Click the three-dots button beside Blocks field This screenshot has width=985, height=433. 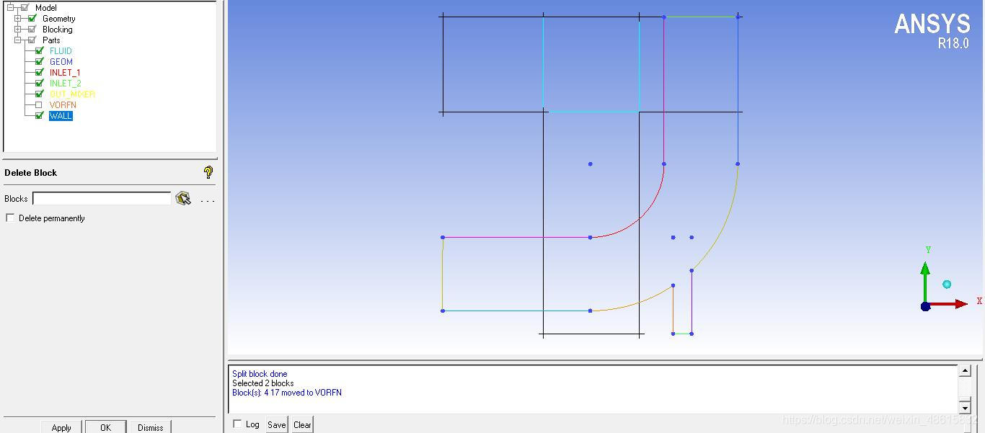[x=208, y=200]
